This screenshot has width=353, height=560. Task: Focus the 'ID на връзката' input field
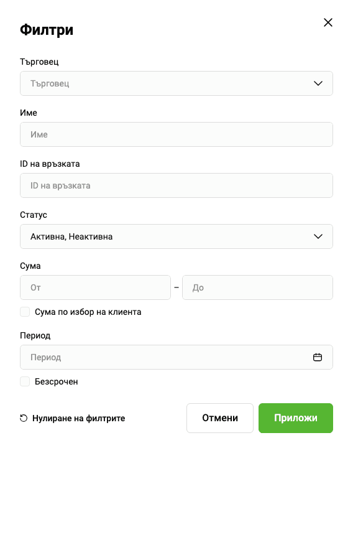point(176,185)
